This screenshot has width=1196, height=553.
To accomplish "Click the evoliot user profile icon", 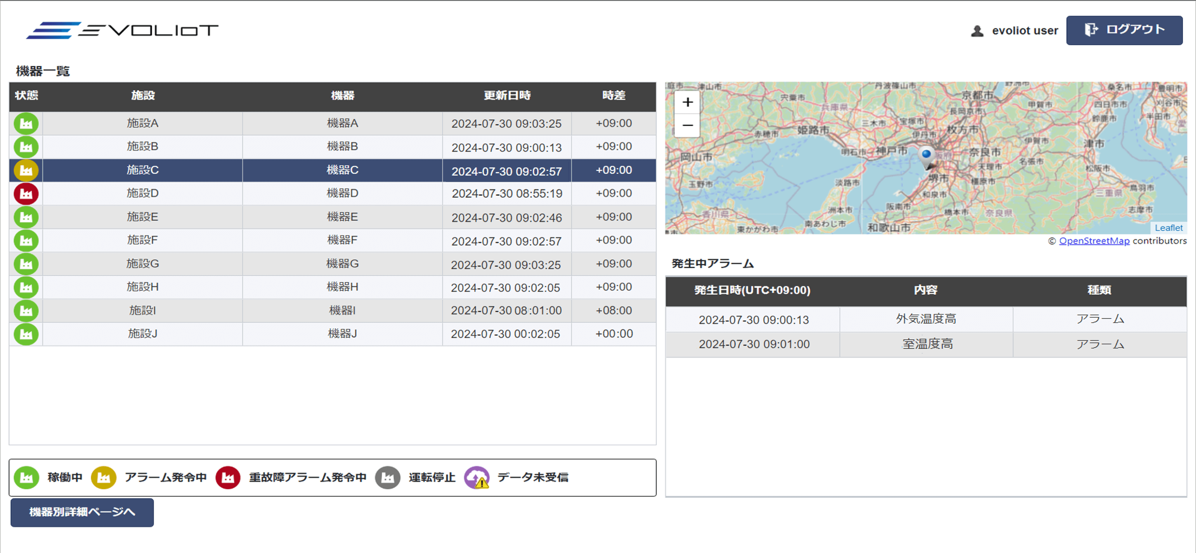I will [977, 31].
